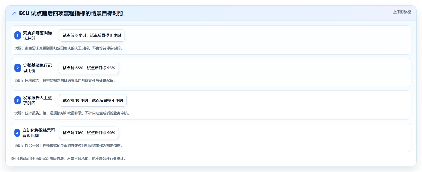Click the number 4 badge

pos(18,133)
